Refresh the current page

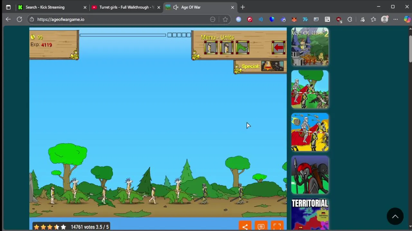point(19,19)
